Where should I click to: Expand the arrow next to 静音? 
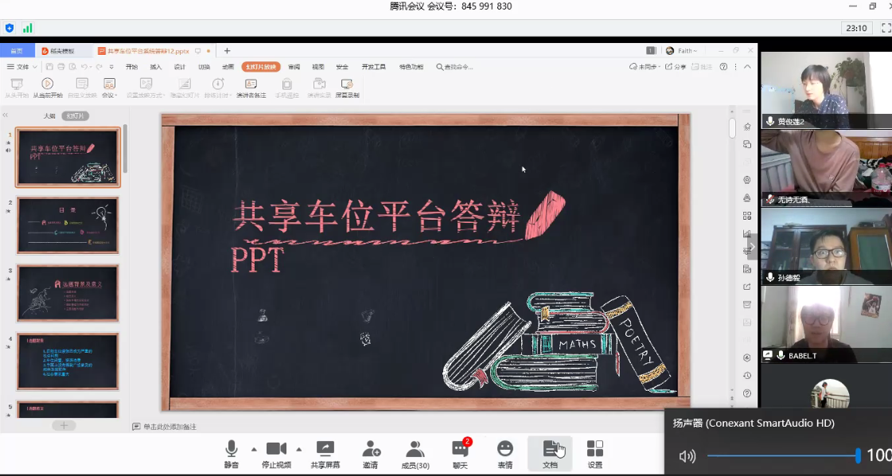pos(254,449)
